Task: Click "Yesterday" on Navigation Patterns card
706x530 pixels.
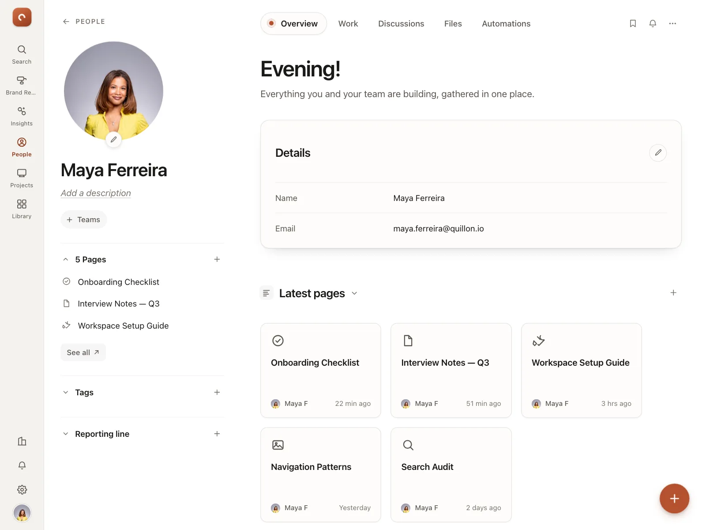Action: point(355,507)
